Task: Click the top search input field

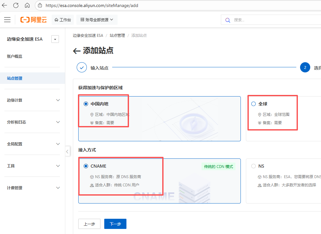Action: click(x=273, y=20)
